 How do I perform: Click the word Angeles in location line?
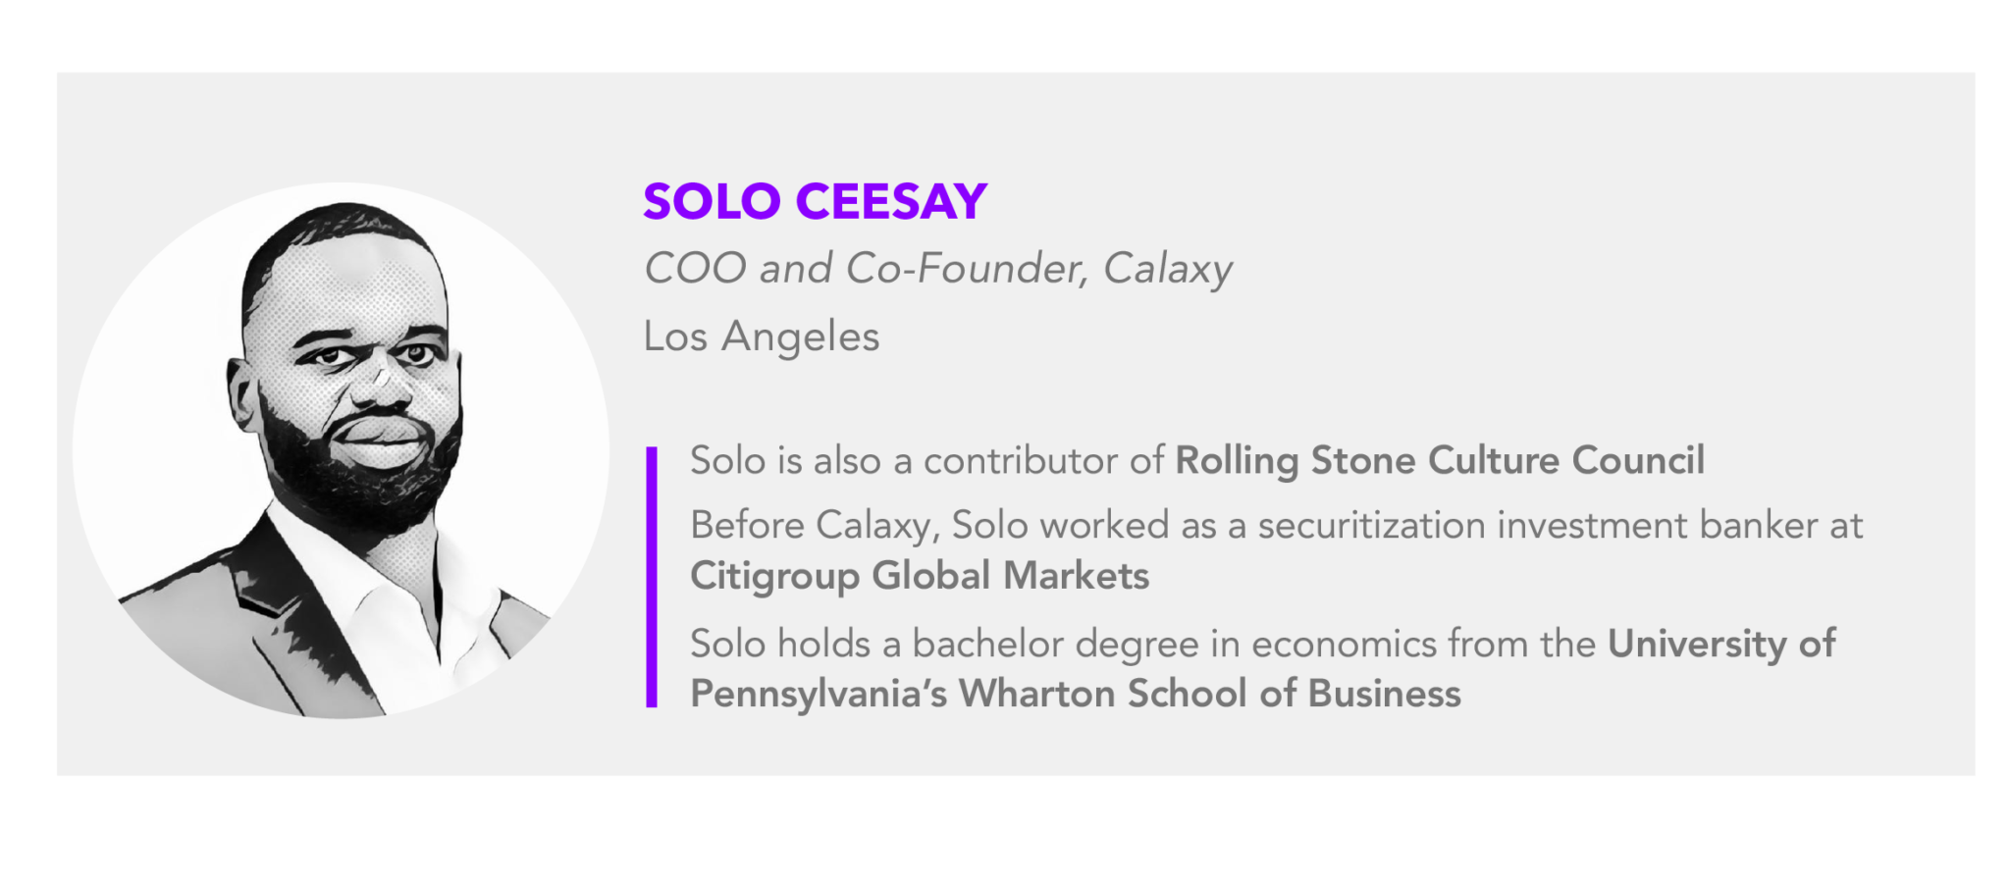click(801, 338)
